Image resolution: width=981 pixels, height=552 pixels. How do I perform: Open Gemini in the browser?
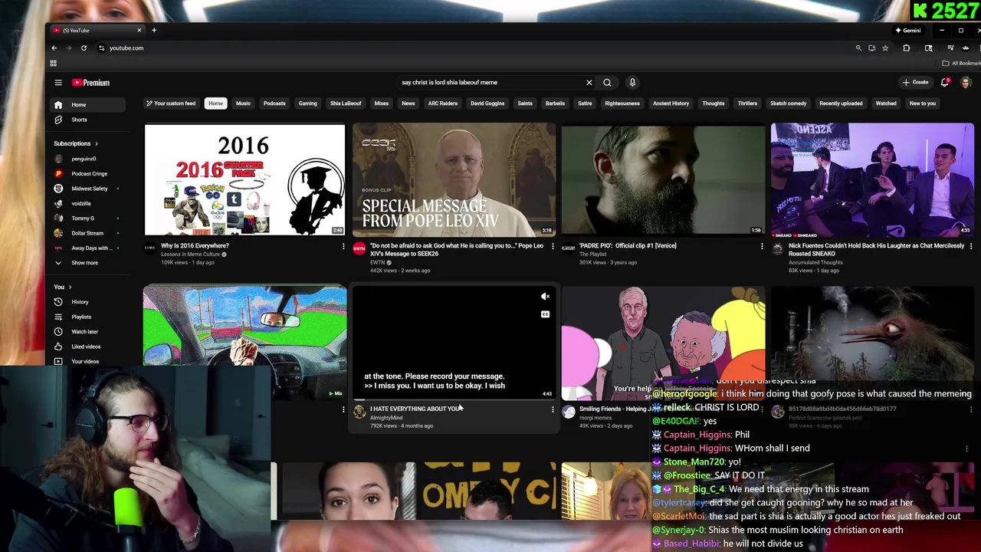click(x=908, y=31)
